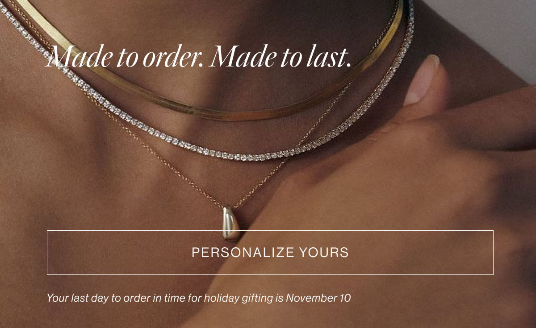This screenshot has width=536, height=328.
Task: Click the area below the gifting message
Action: (x=268, y=317)
